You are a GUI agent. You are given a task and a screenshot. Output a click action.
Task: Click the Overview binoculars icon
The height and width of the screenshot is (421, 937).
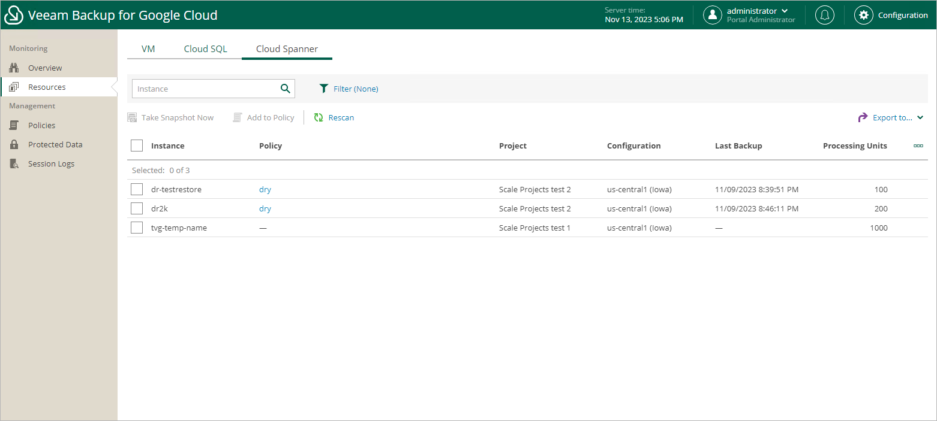pyautogui.click(x=15, y=68)
